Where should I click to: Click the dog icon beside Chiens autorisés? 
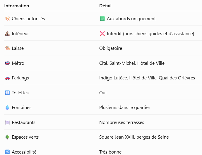pyautogui.click(x=7, y=19)
